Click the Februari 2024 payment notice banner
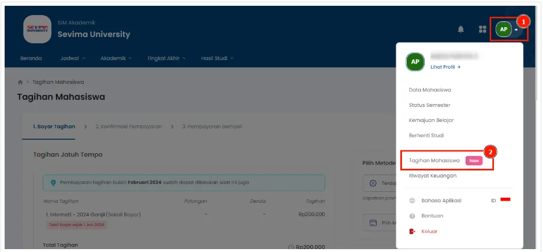Image resolution: width=543 pixels, height=252 pixels. pyautogui.click(x=184, y=183)
